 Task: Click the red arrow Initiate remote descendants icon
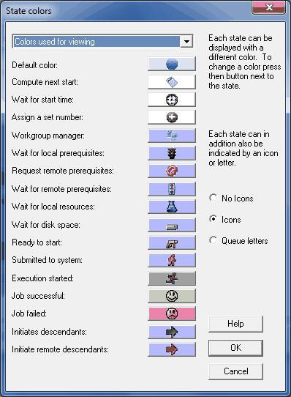[x=172, y=349]
